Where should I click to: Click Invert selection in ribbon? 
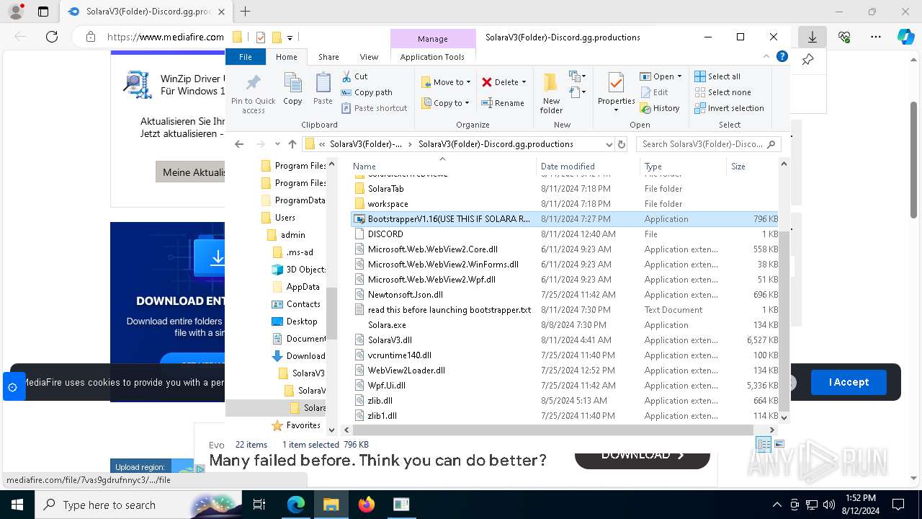pyautogui.click(x=729, y=108)
